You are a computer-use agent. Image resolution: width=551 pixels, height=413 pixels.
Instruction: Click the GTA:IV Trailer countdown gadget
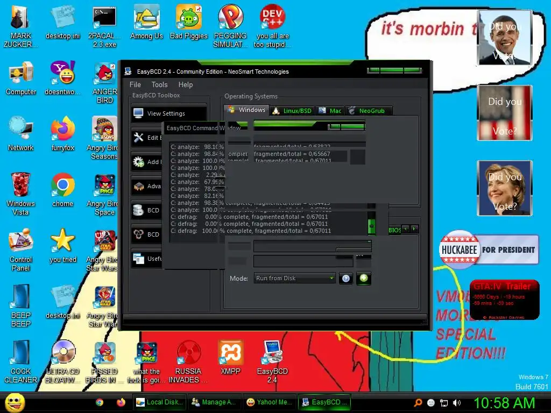505,300
